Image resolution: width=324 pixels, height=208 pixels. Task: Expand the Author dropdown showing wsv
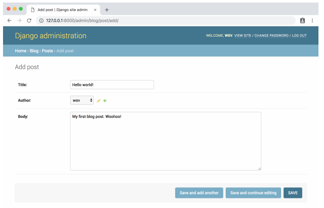click(x=82, y=100)
